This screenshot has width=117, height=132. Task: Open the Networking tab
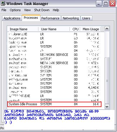[71, 18]
